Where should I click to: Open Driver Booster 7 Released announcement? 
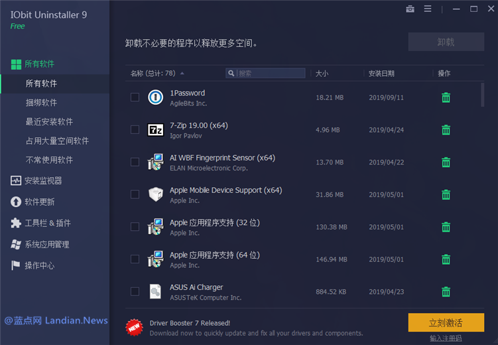click(x=190, y=323)
